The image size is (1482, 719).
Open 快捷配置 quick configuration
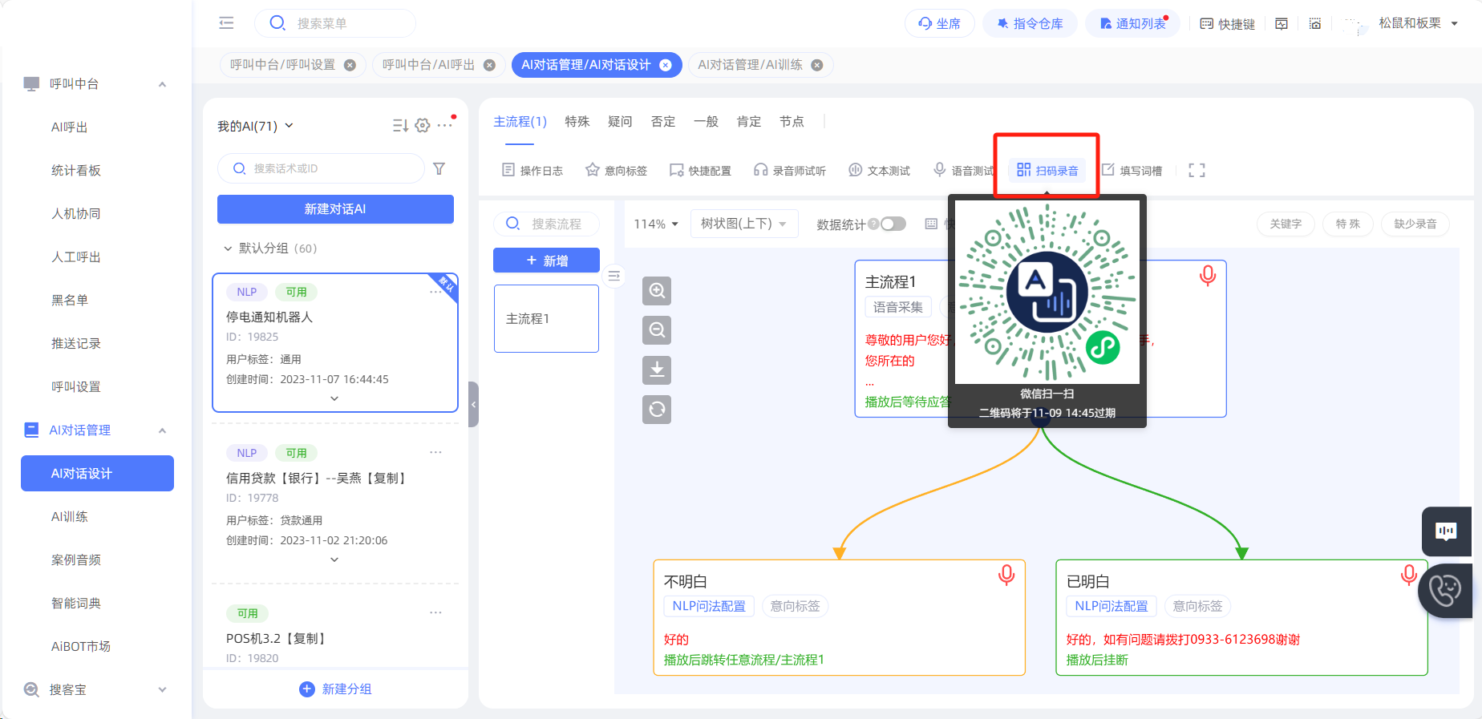click(700, 171)
